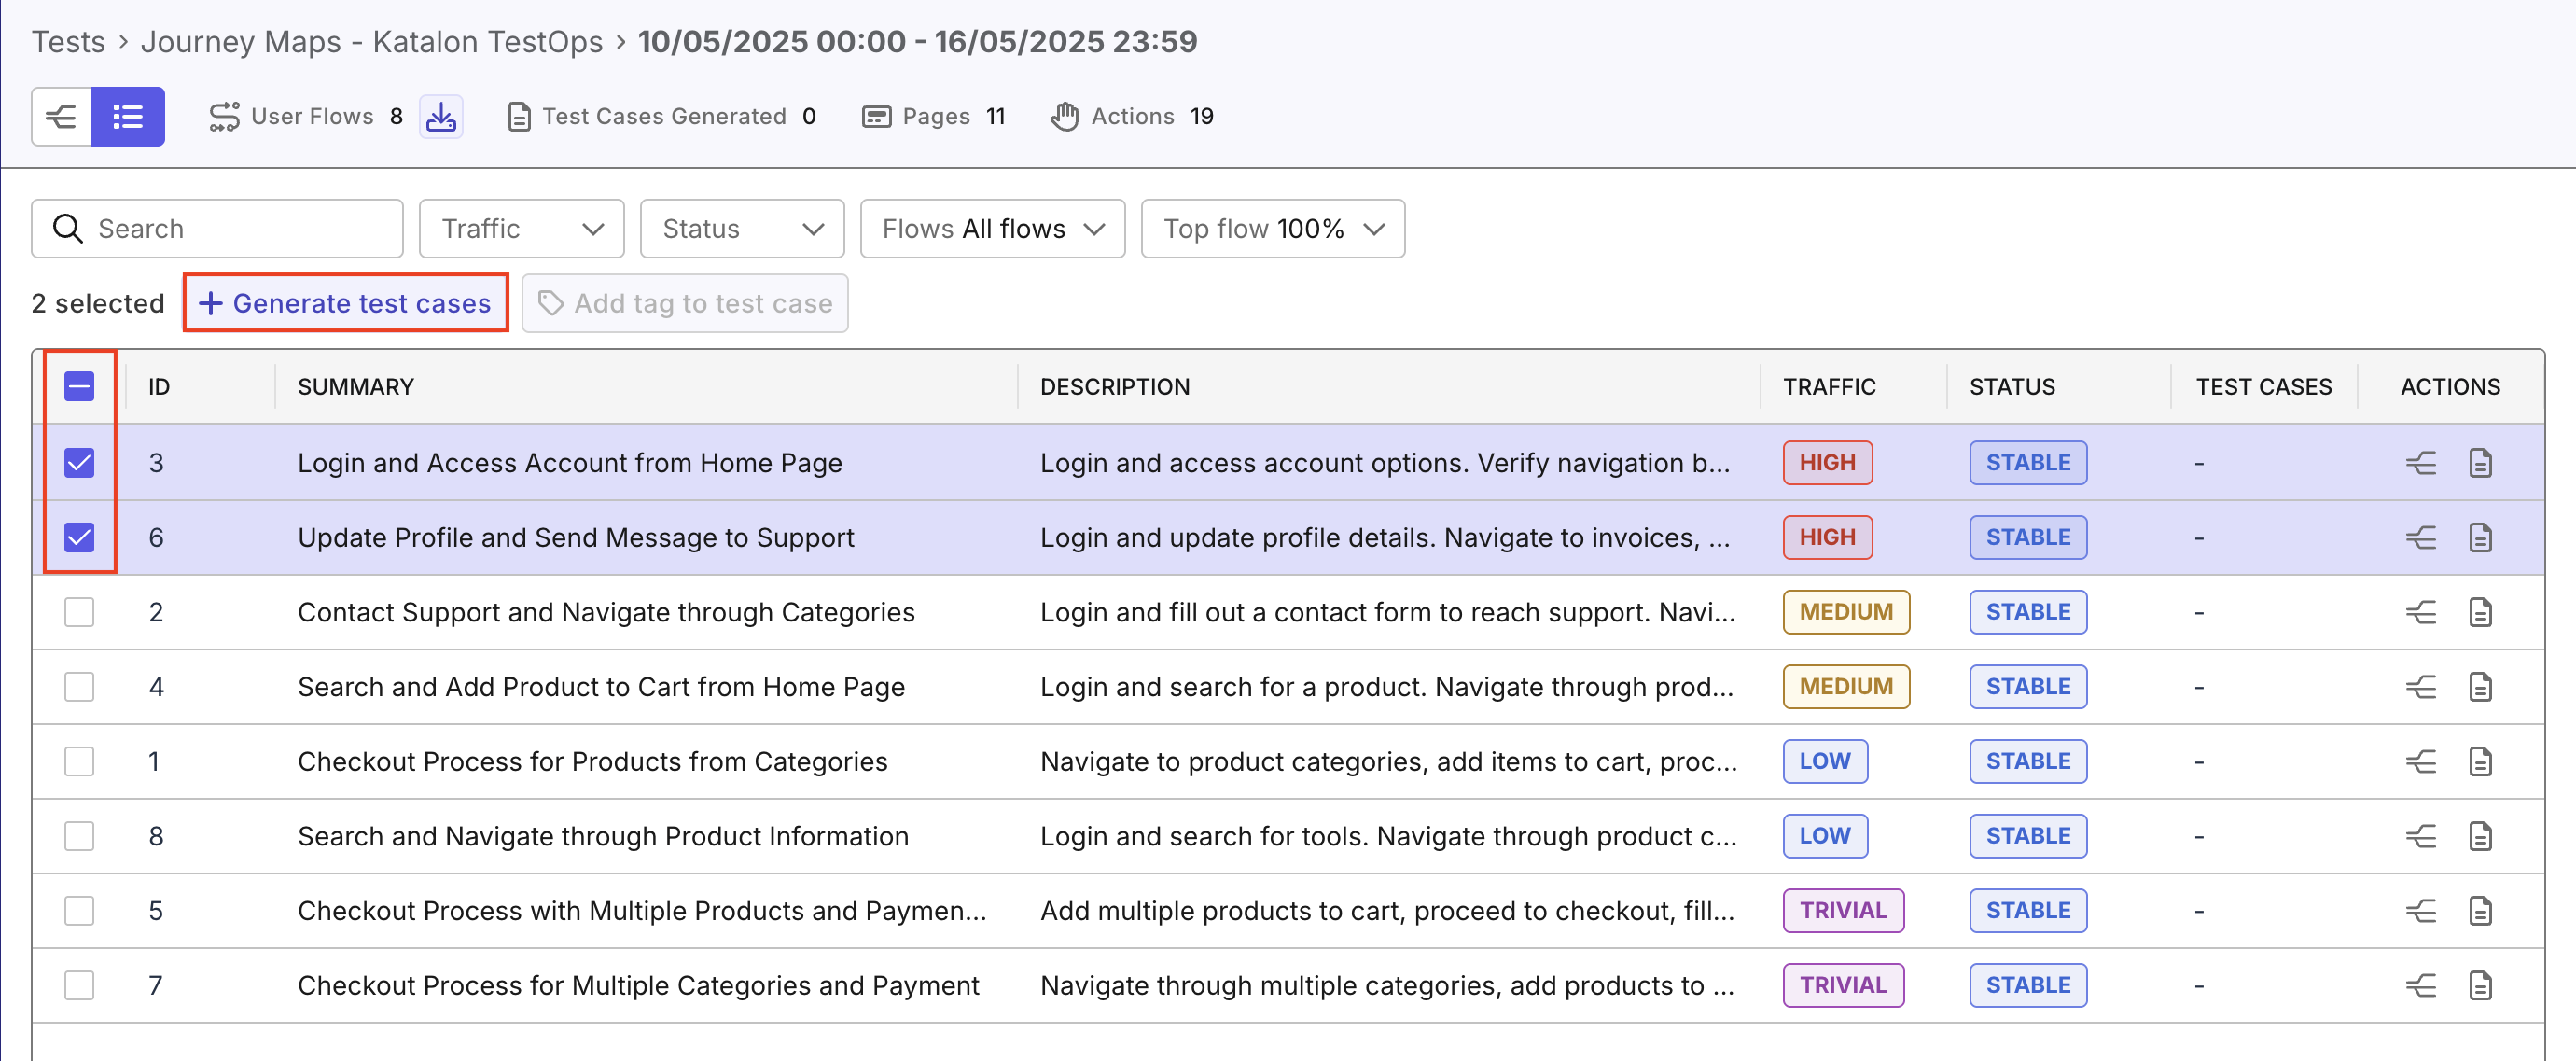Click 'Login and Access Account from Home Page'
Screen dimensions: 2576x1061
pos(570,463)
